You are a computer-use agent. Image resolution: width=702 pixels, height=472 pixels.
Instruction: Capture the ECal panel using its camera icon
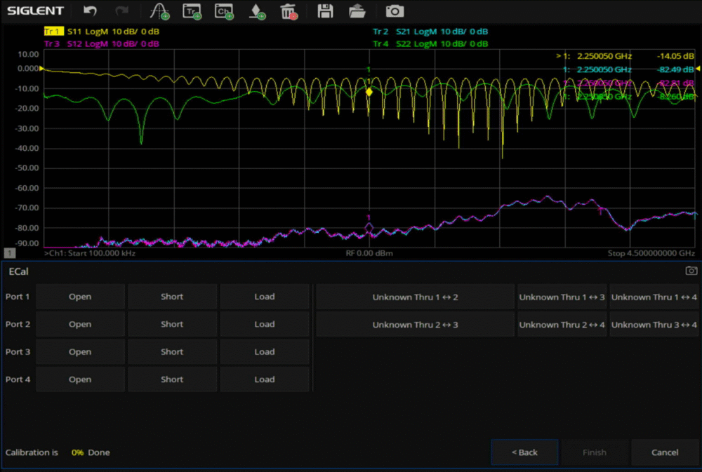point(691,271)
